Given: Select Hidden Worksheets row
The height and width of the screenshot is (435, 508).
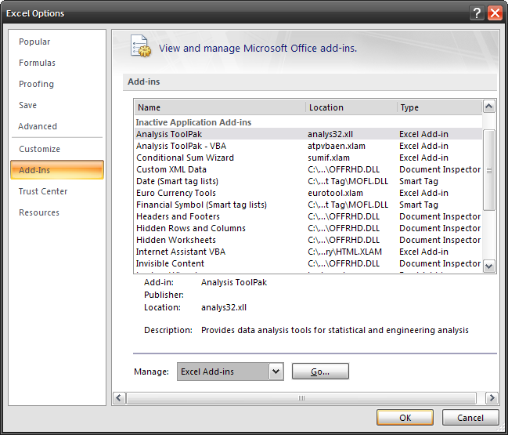Looking at the screenshot, I should pyautogui.click(x=308, y=240).
